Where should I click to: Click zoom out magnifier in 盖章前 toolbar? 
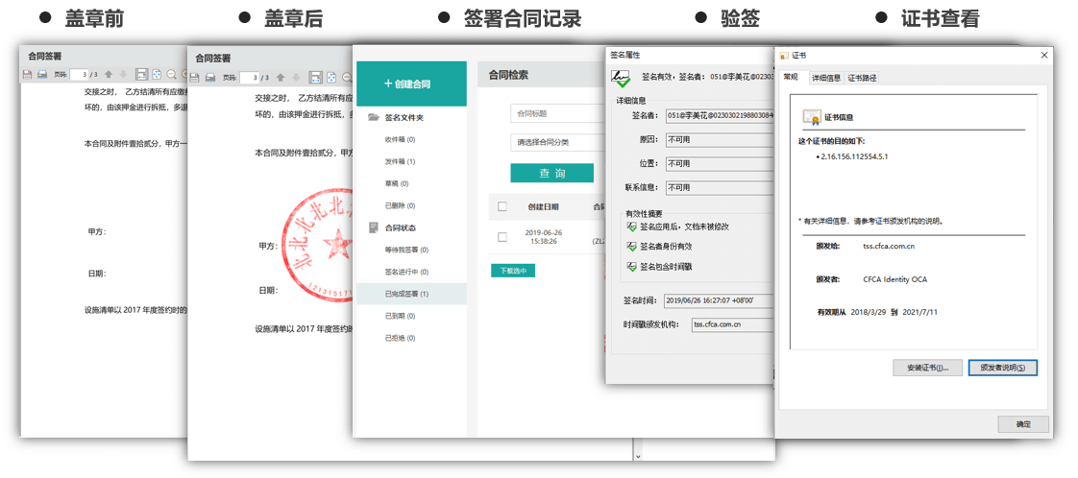click(x=171, y=74)
